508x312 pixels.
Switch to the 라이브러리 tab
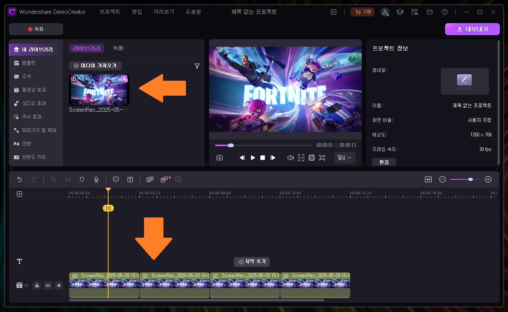point(86,48)
